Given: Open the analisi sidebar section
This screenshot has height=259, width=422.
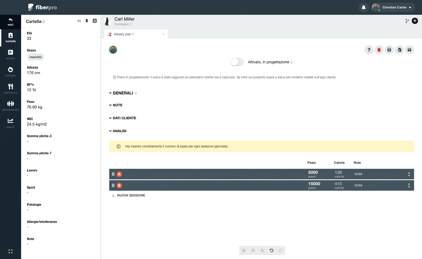Looking at the screenshot, I should (11, 55).
